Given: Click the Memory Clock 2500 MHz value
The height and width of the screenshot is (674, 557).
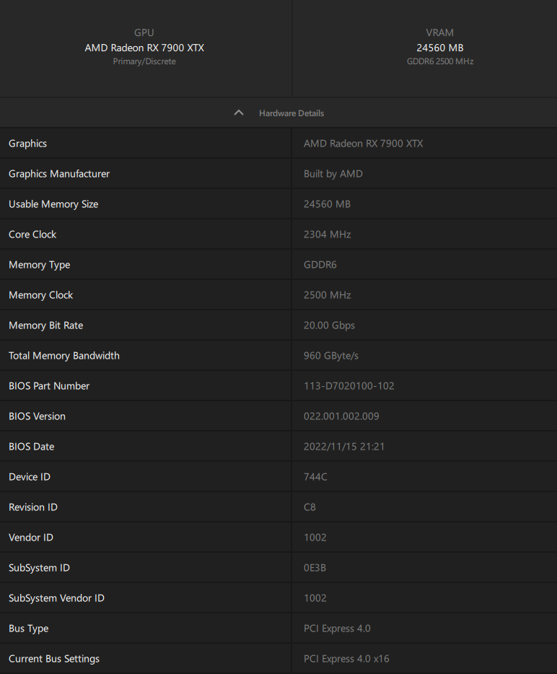Looking at the screenshot, I should [x=328, y=295].
